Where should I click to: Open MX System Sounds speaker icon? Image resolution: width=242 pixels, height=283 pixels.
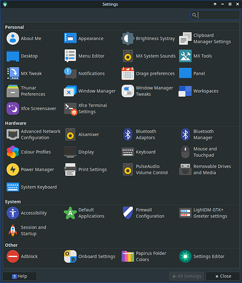tap(128, 56)
